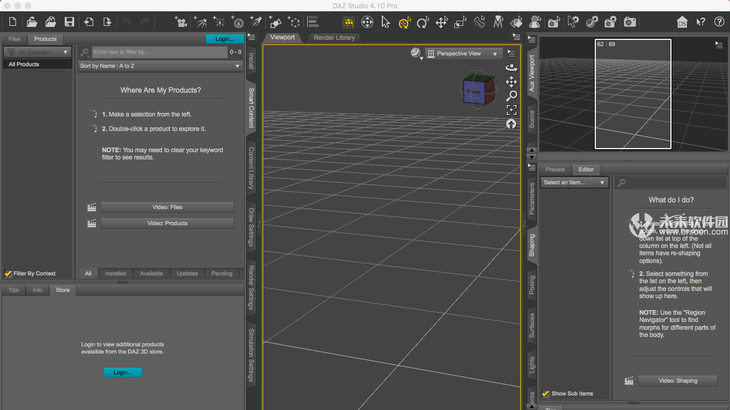Open the Aux Viewport options menu

pyautogui.click(x=719, y=45)
